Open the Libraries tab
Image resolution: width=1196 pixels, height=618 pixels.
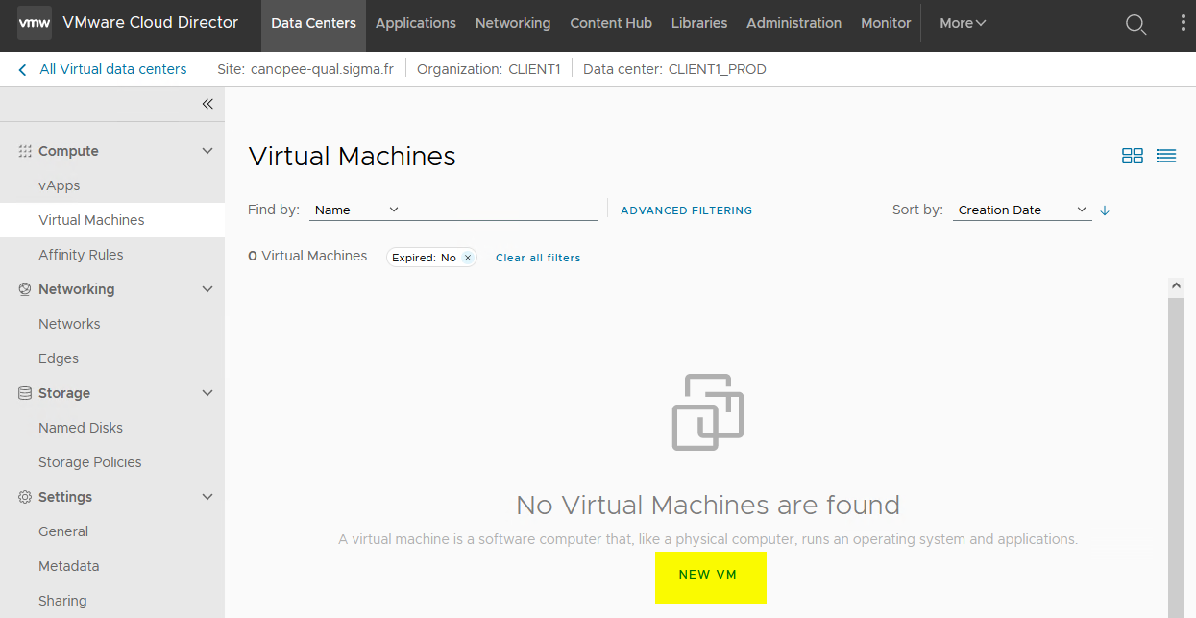699,23
